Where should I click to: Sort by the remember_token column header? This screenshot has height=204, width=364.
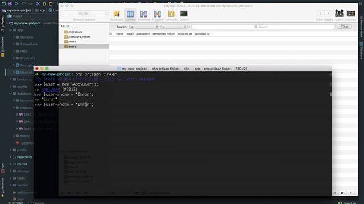pos(163,34)
